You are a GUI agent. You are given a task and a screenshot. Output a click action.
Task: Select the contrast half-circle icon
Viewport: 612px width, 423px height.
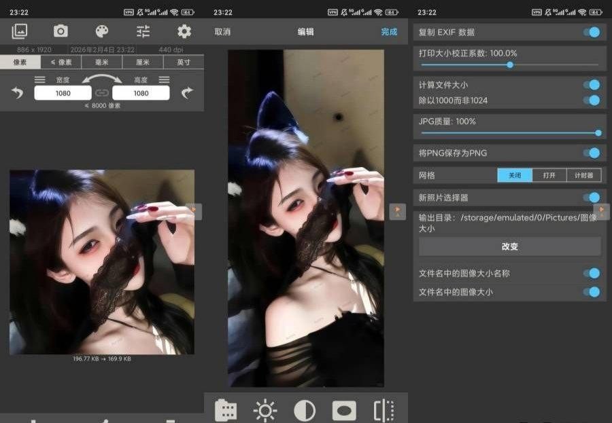(x=304, y=410)
